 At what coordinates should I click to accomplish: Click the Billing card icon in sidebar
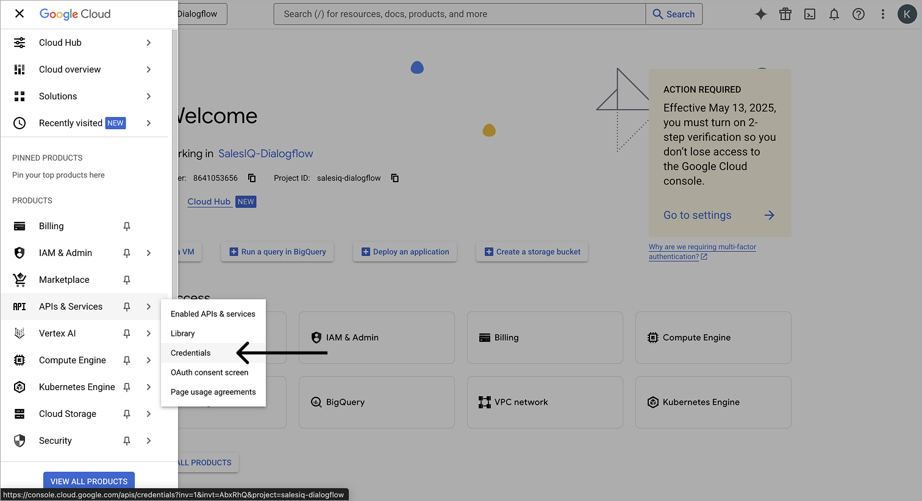(x=20, y=226)
